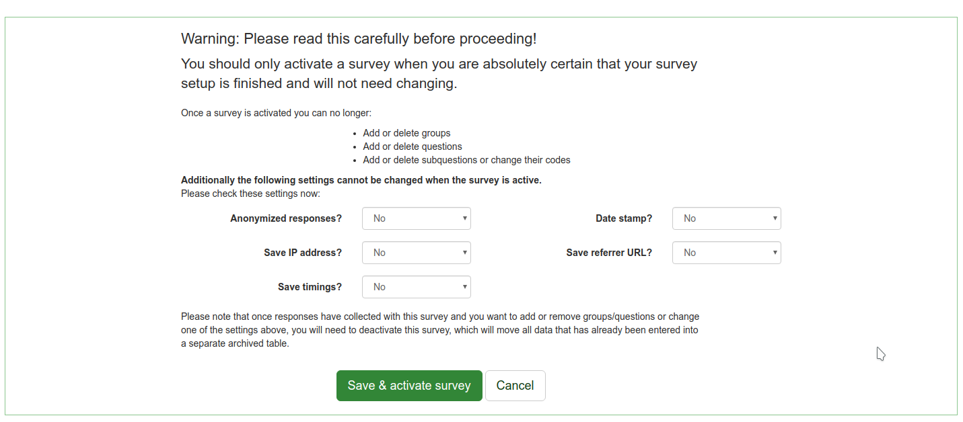Screen dimensions: 963x422
Task: Open the Save timings dropdown
Action: pyautogui.click(x=416, y=287)
